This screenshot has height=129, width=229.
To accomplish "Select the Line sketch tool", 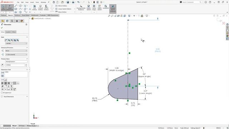I will tap(16, 6).
